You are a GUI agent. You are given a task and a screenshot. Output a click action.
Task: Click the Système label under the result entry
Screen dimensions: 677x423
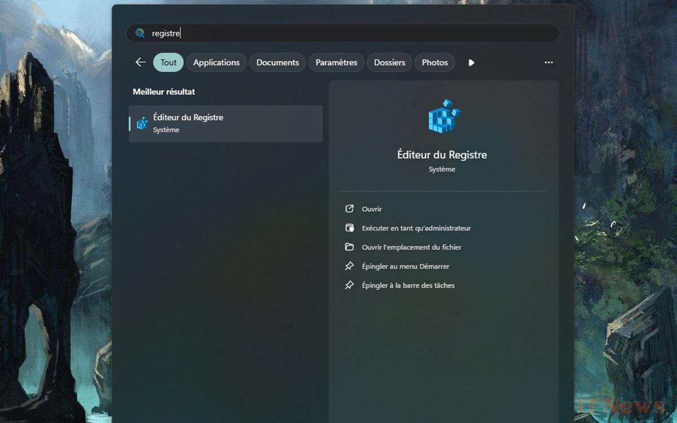[166, 130]
